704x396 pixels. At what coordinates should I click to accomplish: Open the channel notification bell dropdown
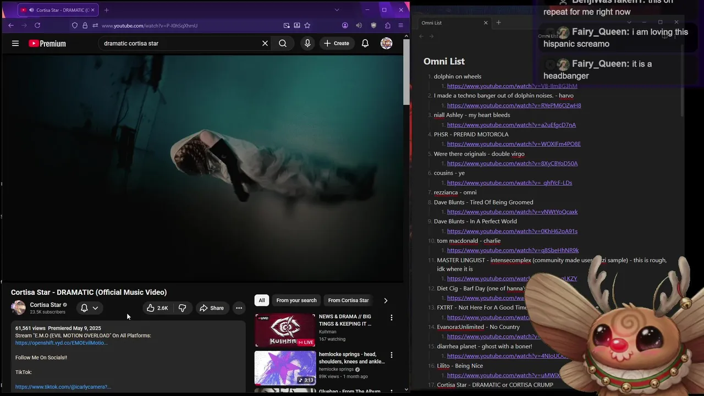[89, 308]
